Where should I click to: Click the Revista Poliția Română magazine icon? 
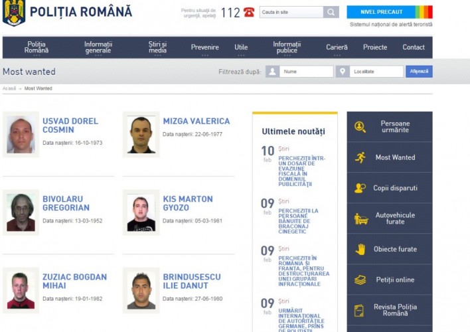tap(360, 310)
